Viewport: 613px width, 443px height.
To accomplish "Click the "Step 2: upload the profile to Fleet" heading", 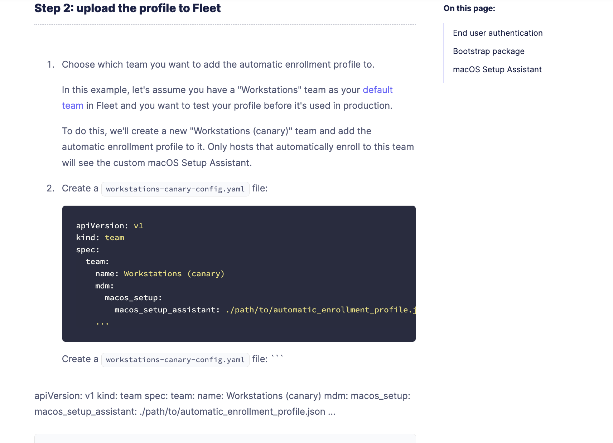I will [x=127, y=8].
